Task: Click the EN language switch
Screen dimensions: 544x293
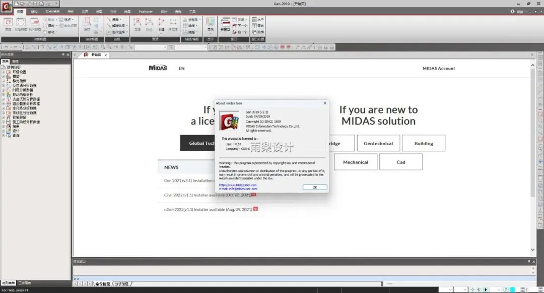Action: point(181,69)
